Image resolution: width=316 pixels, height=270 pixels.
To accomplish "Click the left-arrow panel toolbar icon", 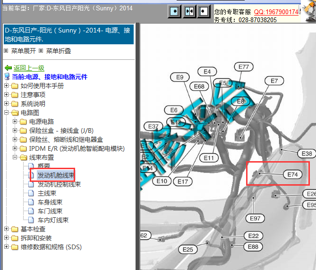I will pos(204,11).
